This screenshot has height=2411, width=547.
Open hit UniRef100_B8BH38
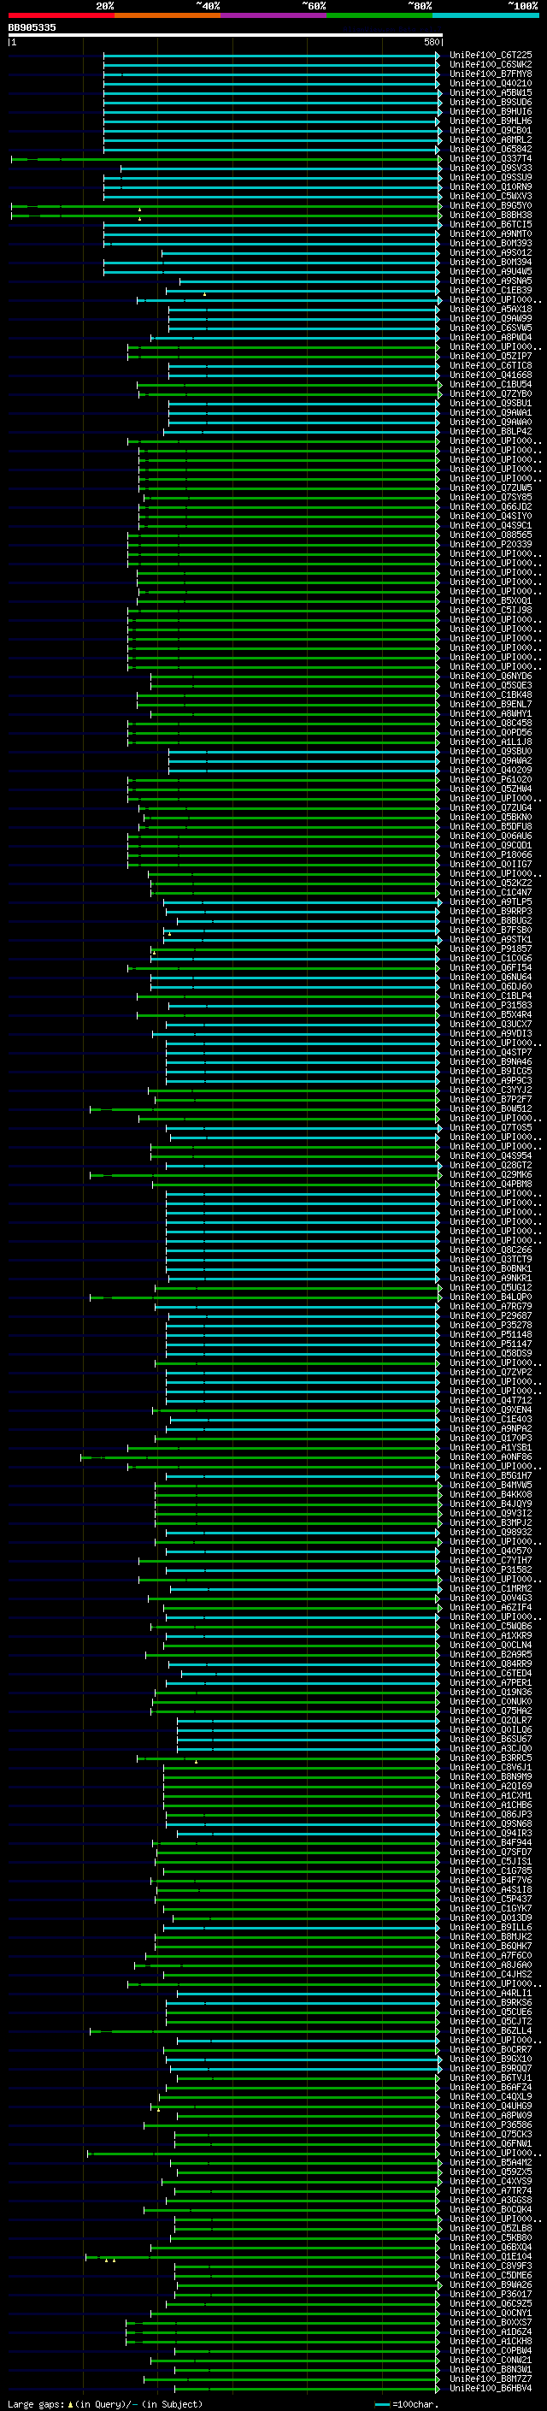pyautogui.click(x=490, y=216)
